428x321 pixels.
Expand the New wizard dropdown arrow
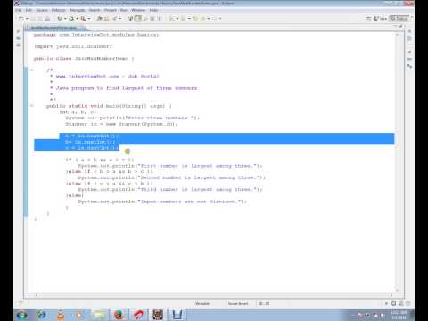point(27,19)
